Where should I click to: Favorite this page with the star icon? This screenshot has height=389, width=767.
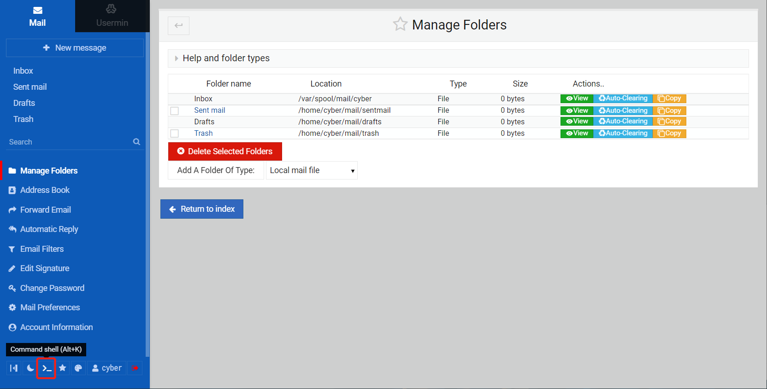point(400,24)
